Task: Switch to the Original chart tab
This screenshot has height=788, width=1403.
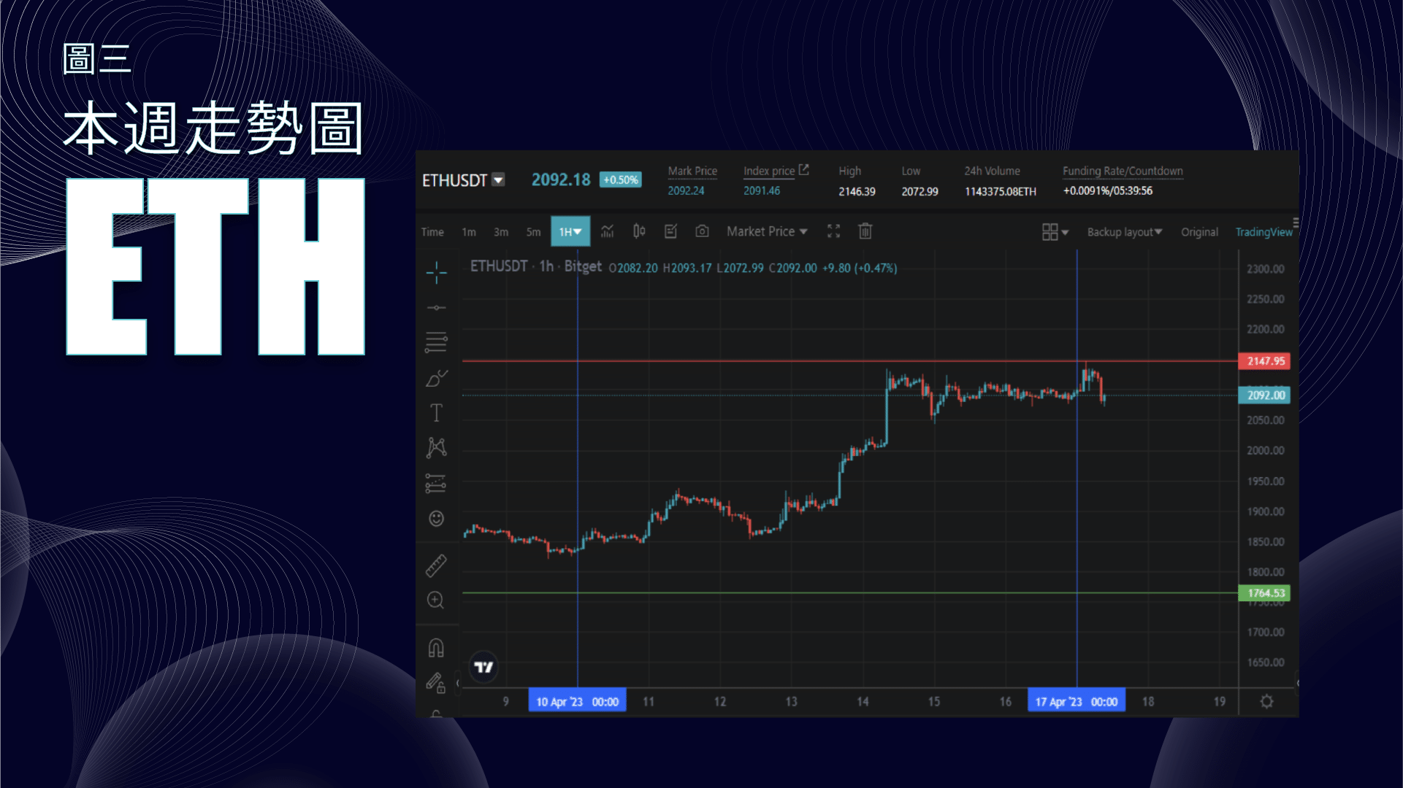Action: tap(1199, 232)
